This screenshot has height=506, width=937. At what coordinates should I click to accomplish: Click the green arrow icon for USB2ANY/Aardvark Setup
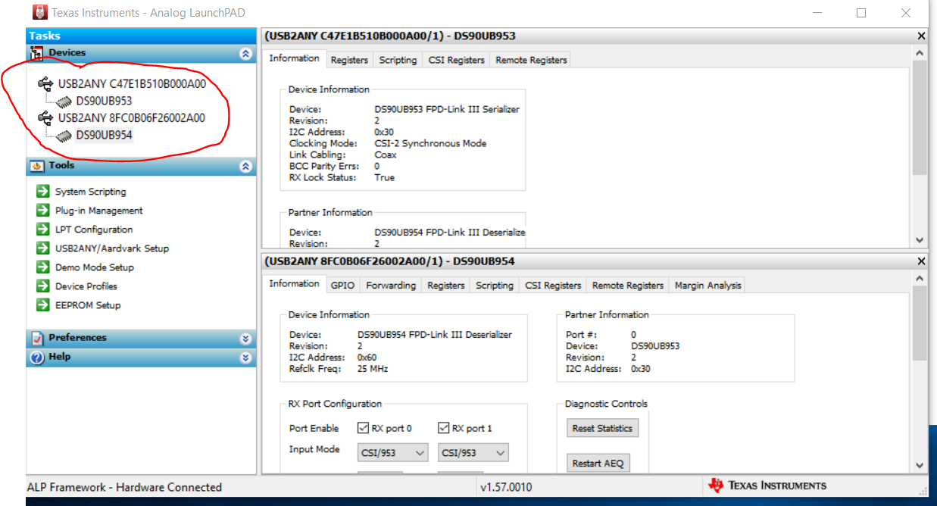42,248
